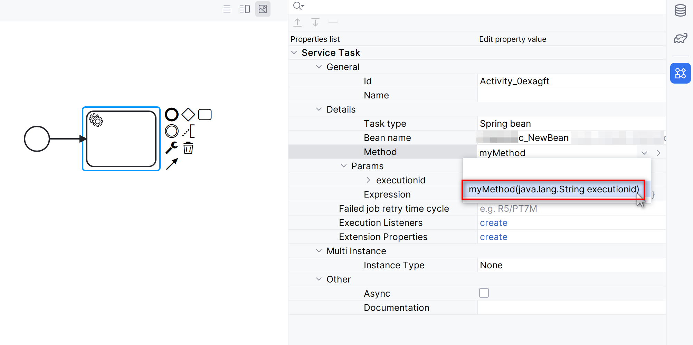
Task: Create an Extension Property
Action: 493,237
